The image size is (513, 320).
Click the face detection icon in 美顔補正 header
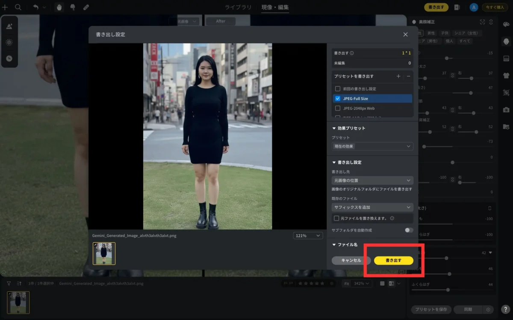coord(483,22)
